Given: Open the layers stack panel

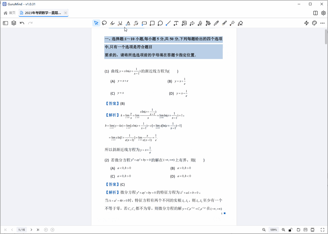Looking at the screenshot, I should [14, 23].
